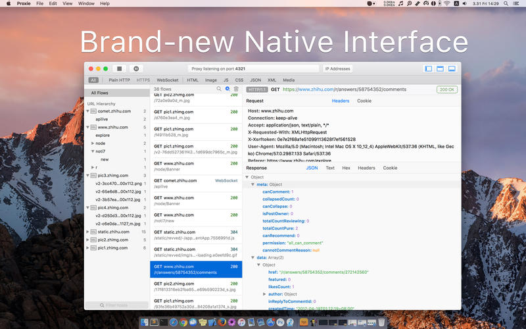The image size is (526, 329).
Task: Select the comet.zhihu.com WebSocket flow
Action: 196,184
